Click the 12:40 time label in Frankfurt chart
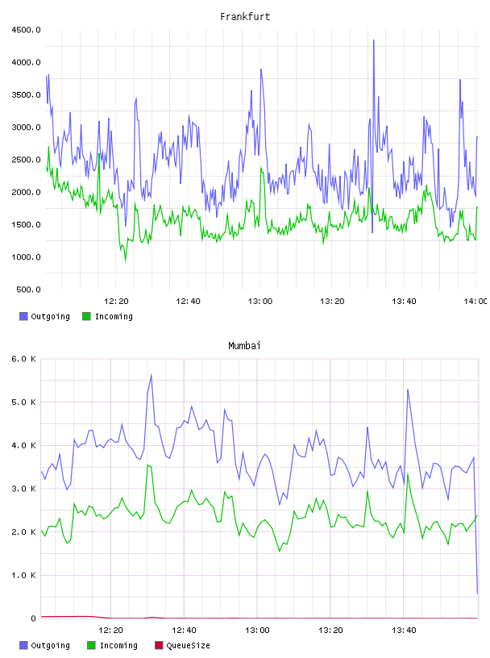490x658 pixels. (x=188, y=302)
